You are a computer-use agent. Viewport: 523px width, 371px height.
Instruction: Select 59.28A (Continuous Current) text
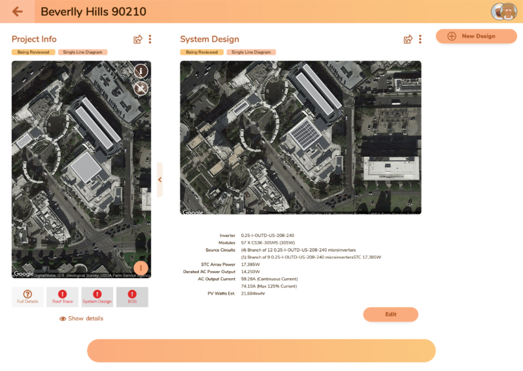click(269, 279)
